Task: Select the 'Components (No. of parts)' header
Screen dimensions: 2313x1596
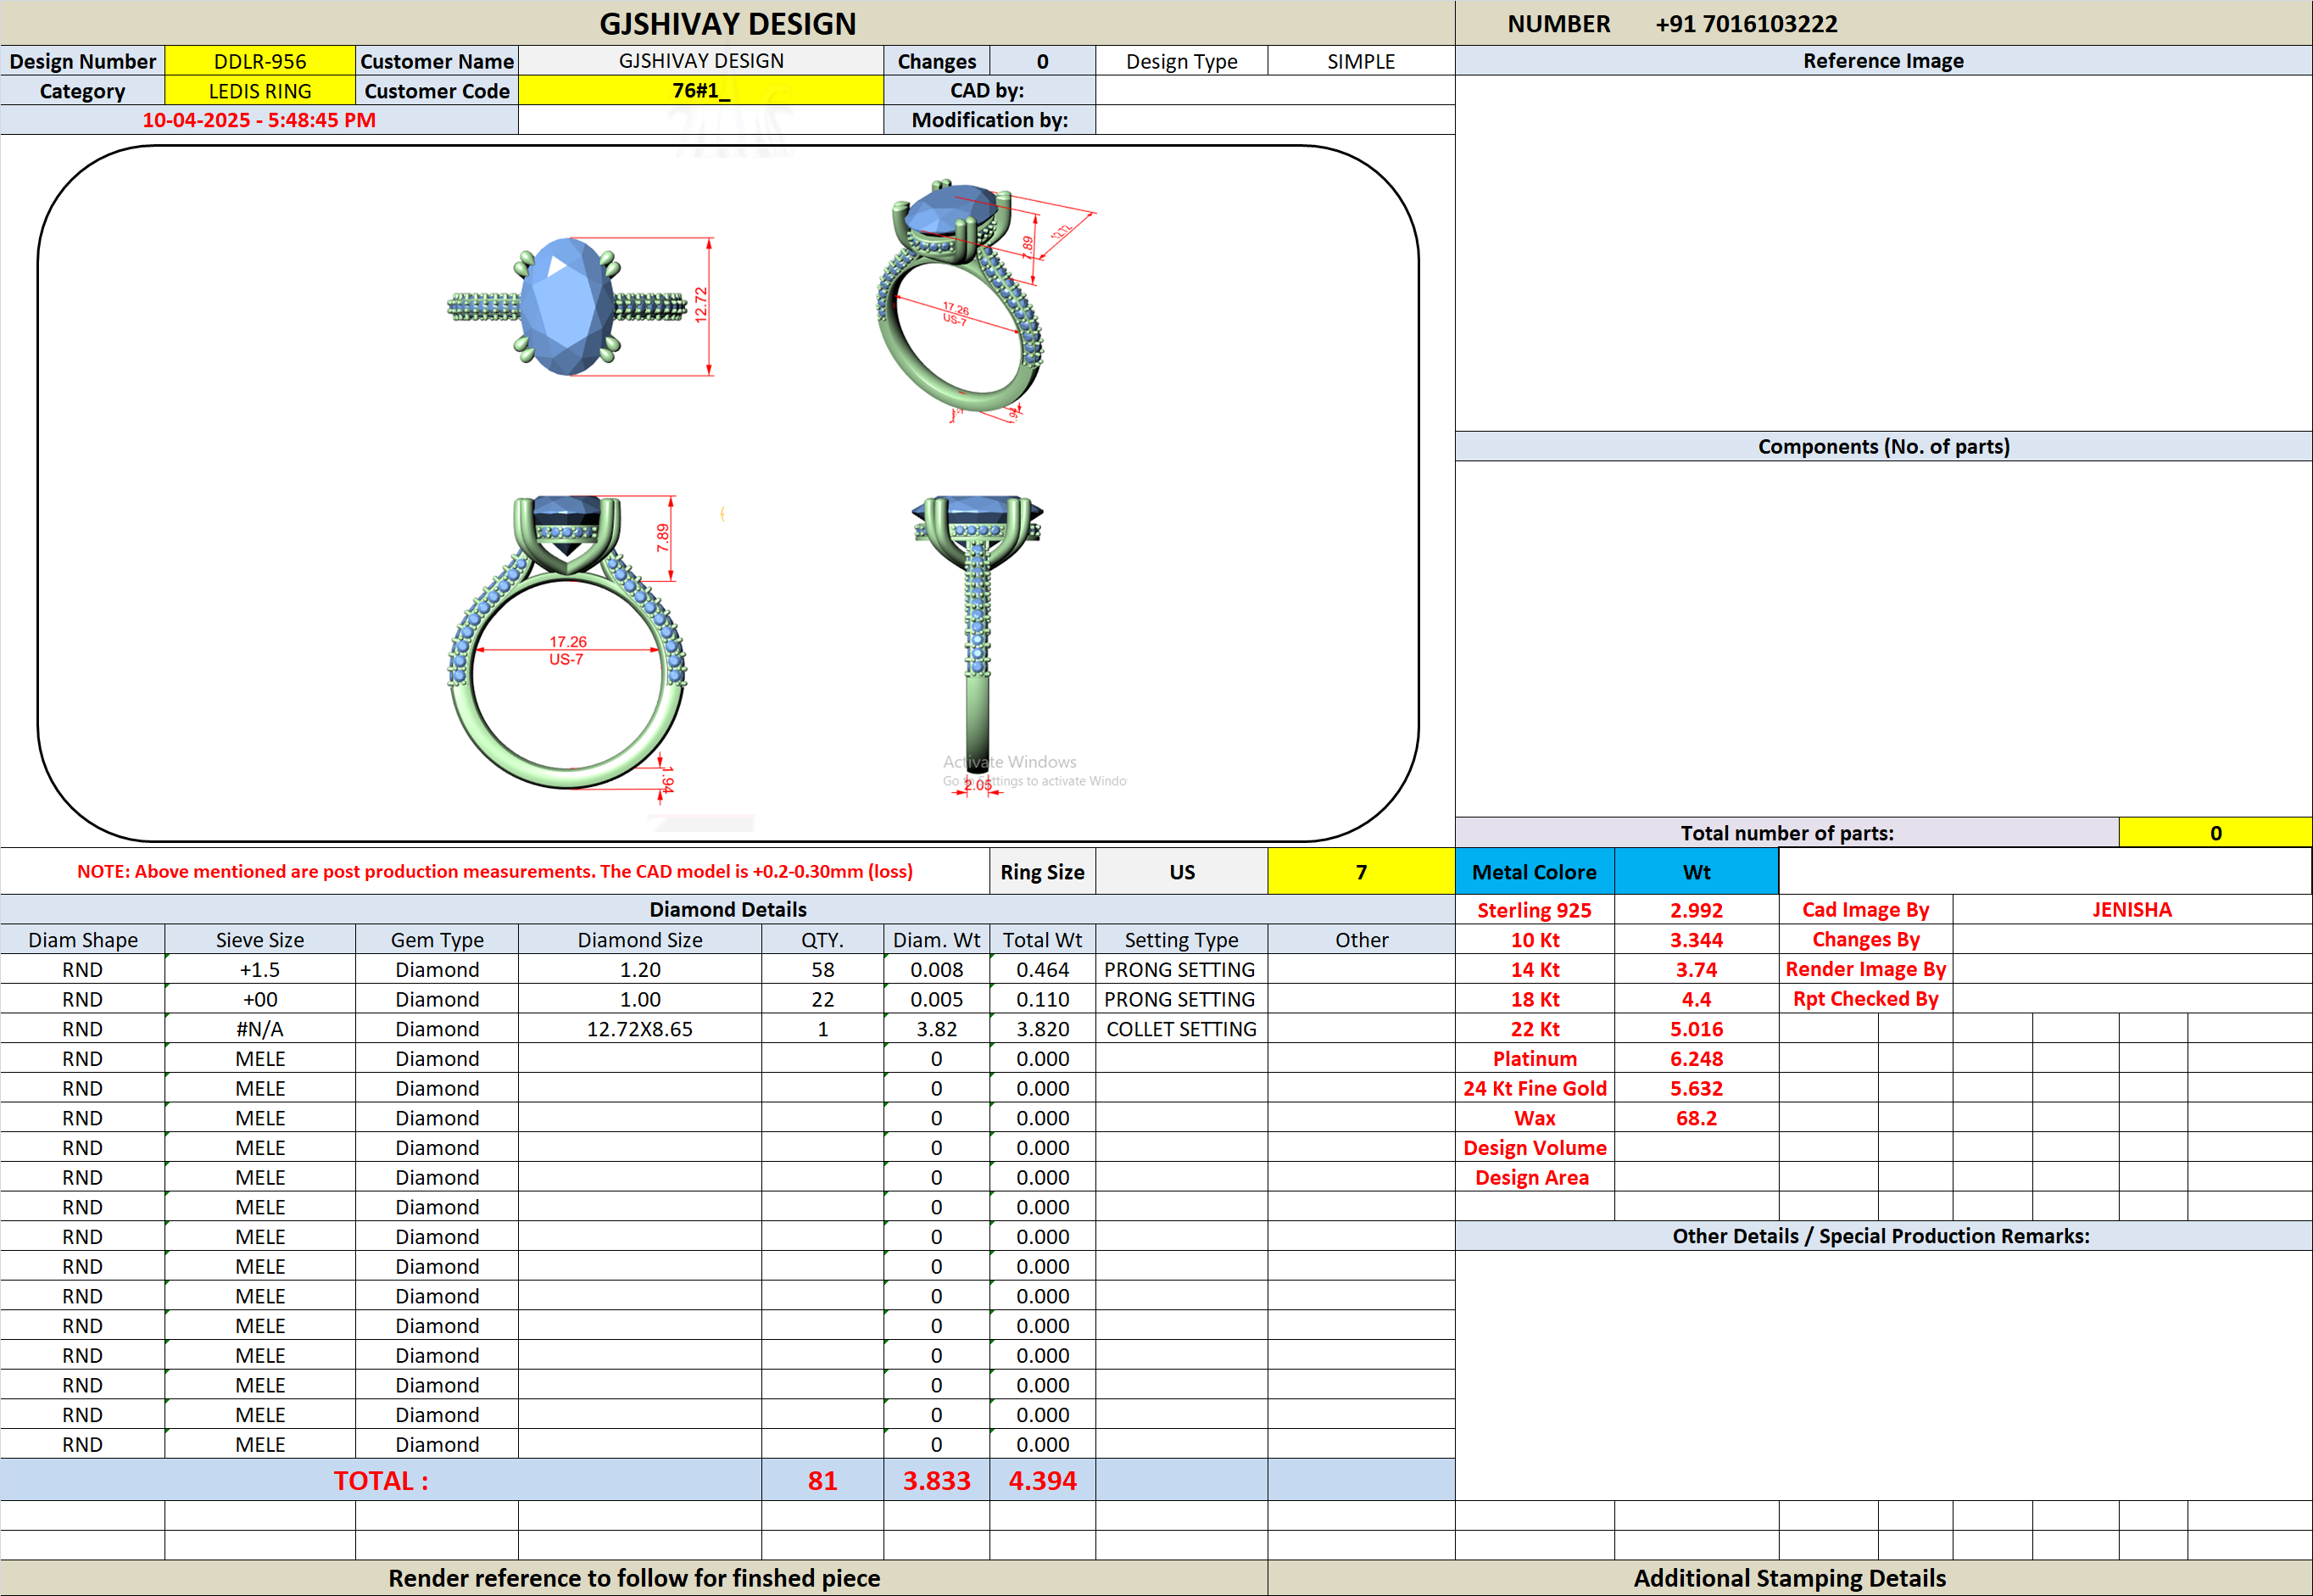Action: [1883, 447]
